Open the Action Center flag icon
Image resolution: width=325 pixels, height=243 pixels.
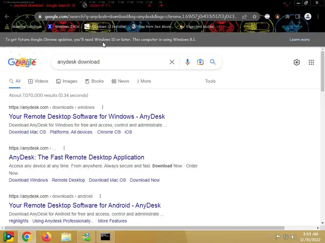point(278,237)
